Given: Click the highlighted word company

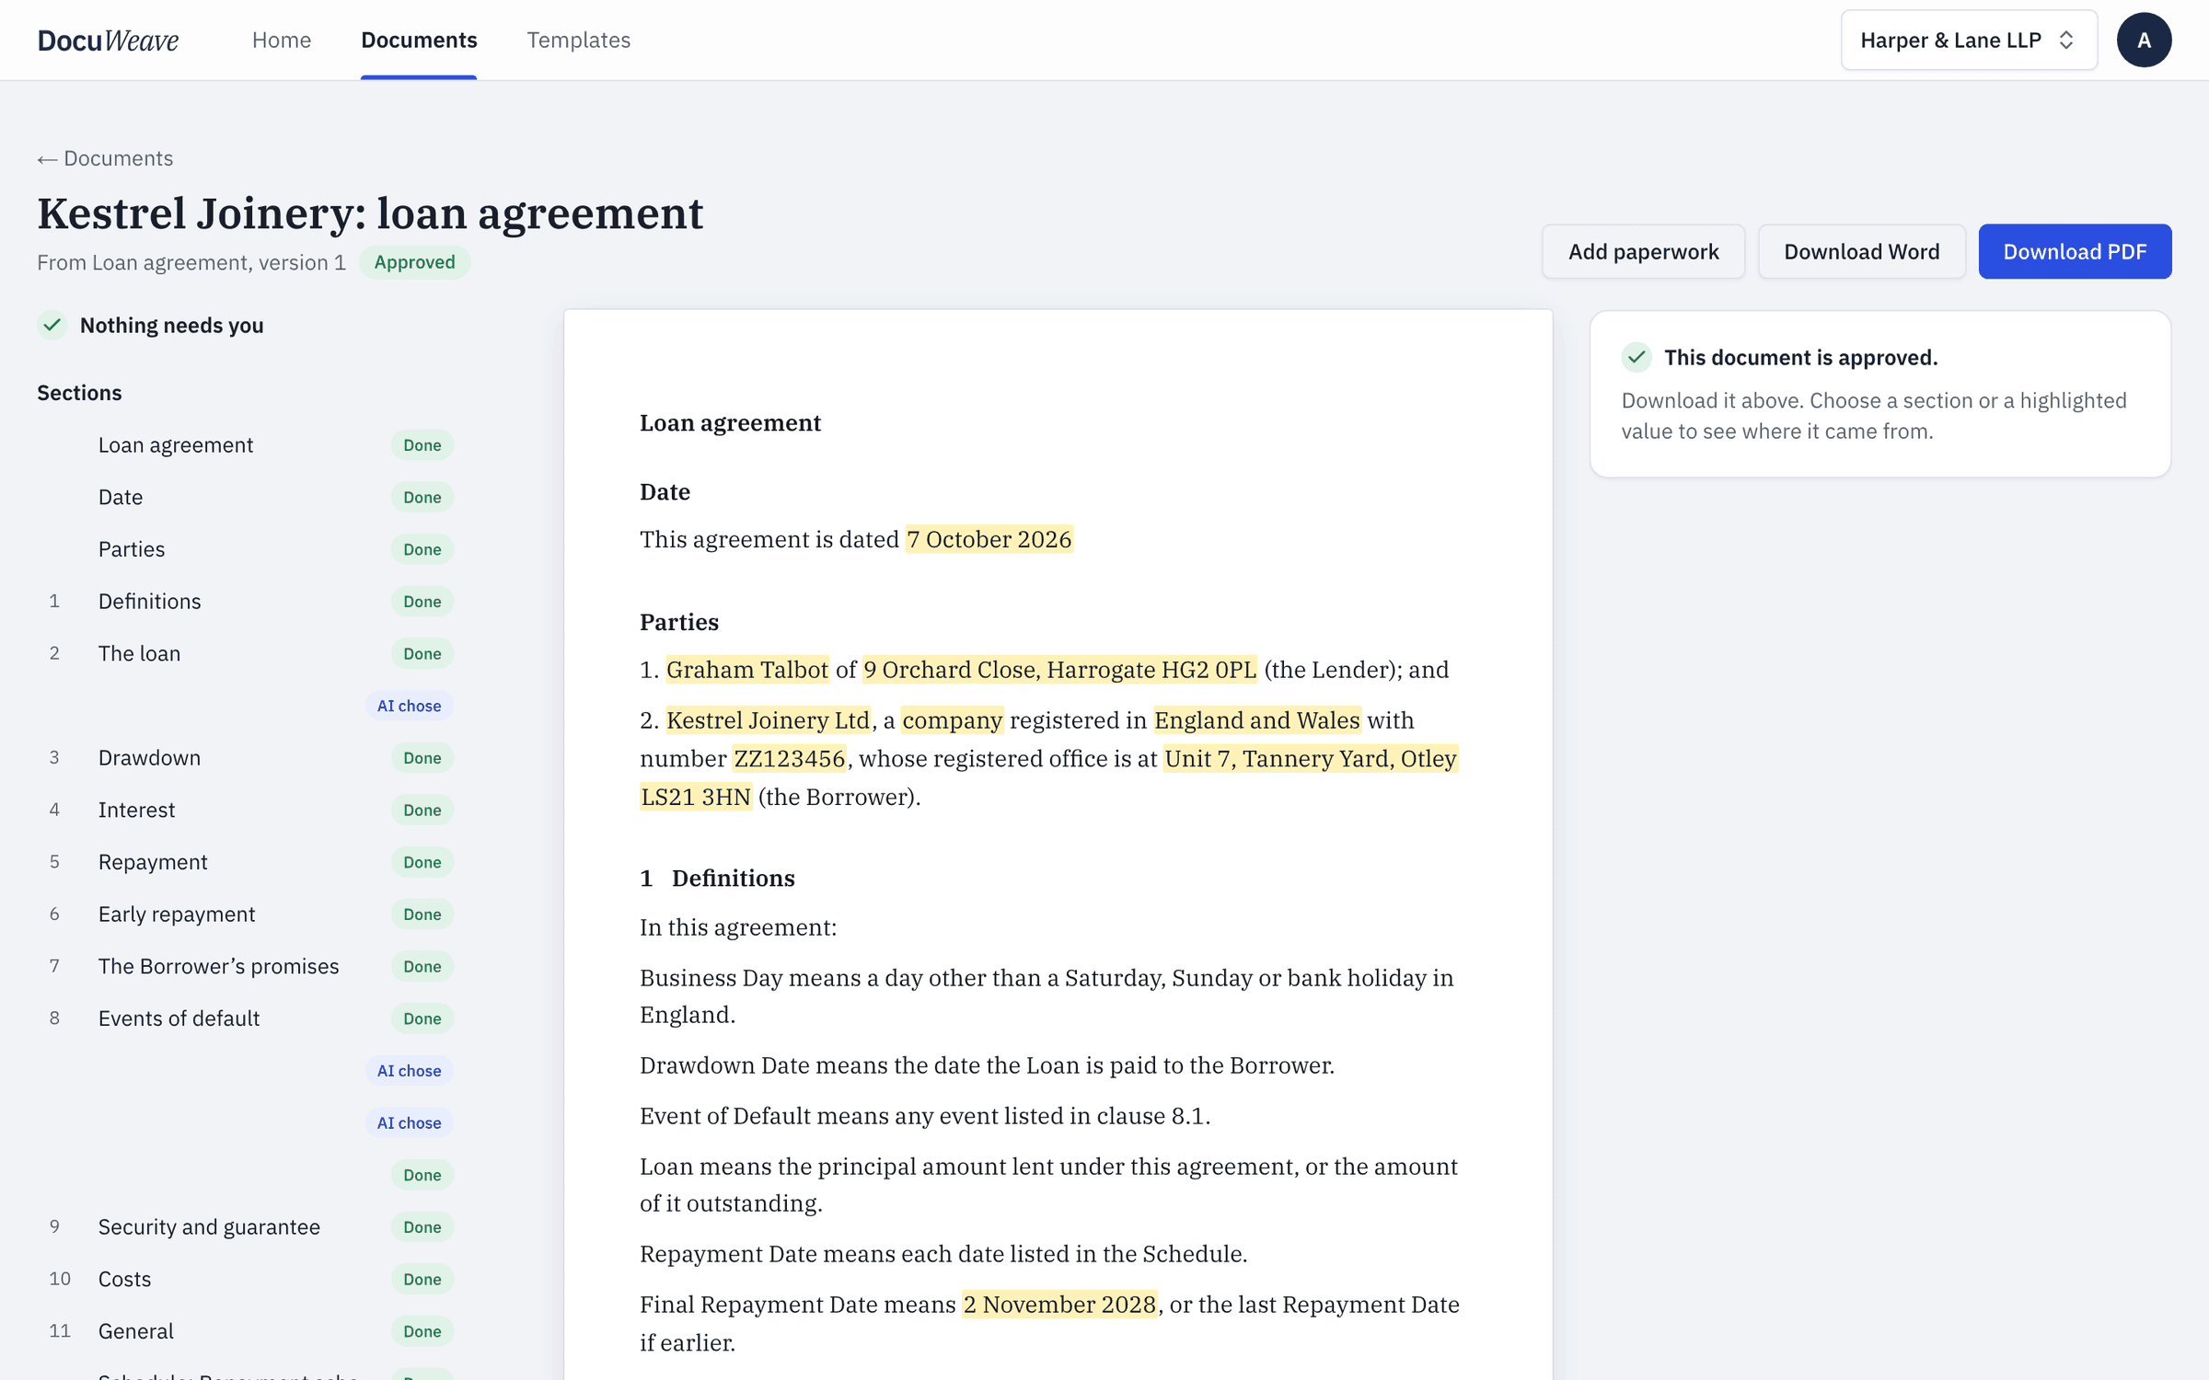Looking at the screenshot, I should pos(953,721).
